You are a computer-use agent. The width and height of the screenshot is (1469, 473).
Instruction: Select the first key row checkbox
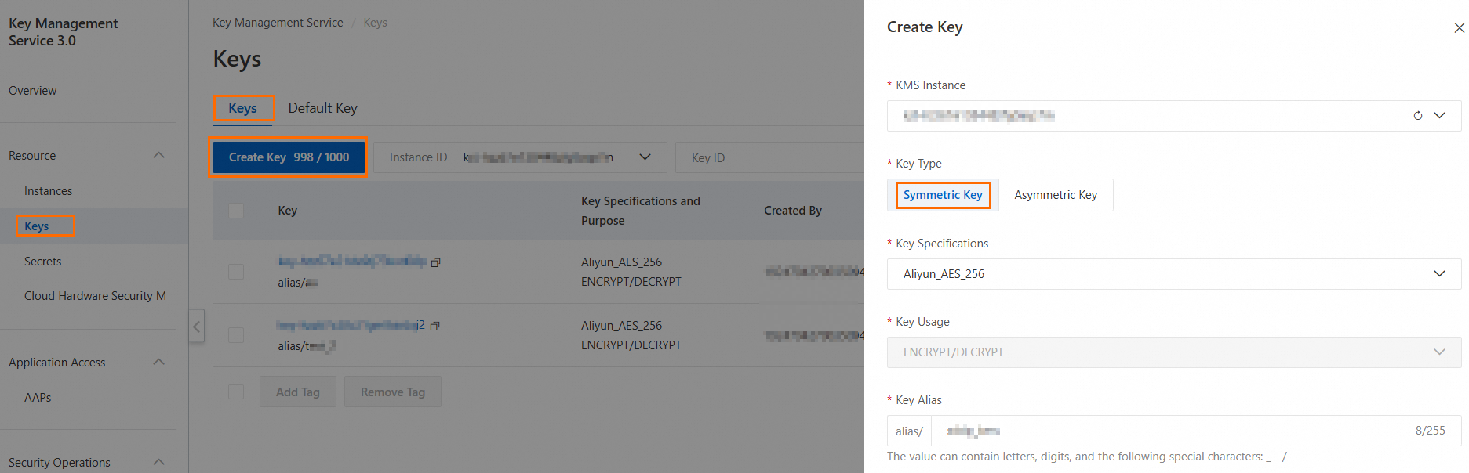point(236,272)
